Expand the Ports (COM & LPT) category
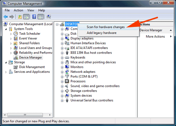176x126 pixels. (62, 77)
